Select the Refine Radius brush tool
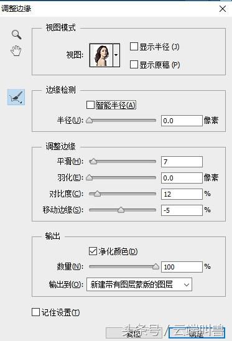Image resolution: width=232 pixels, height=341 pixels. (16, 97)
